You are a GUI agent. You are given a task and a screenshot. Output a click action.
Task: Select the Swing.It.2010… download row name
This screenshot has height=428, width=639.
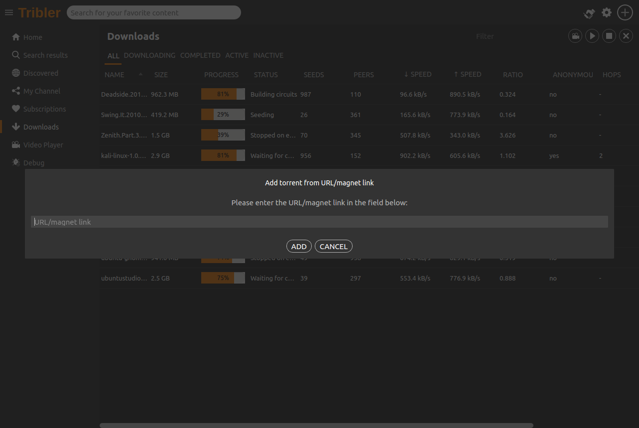[124, 115]
